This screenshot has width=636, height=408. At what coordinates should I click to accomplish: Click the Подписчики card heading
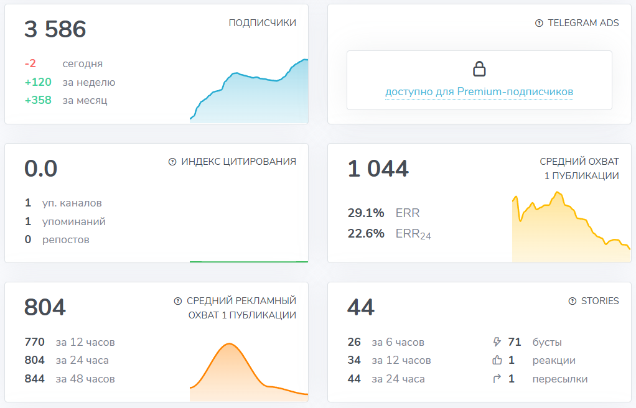pos(262,23)
